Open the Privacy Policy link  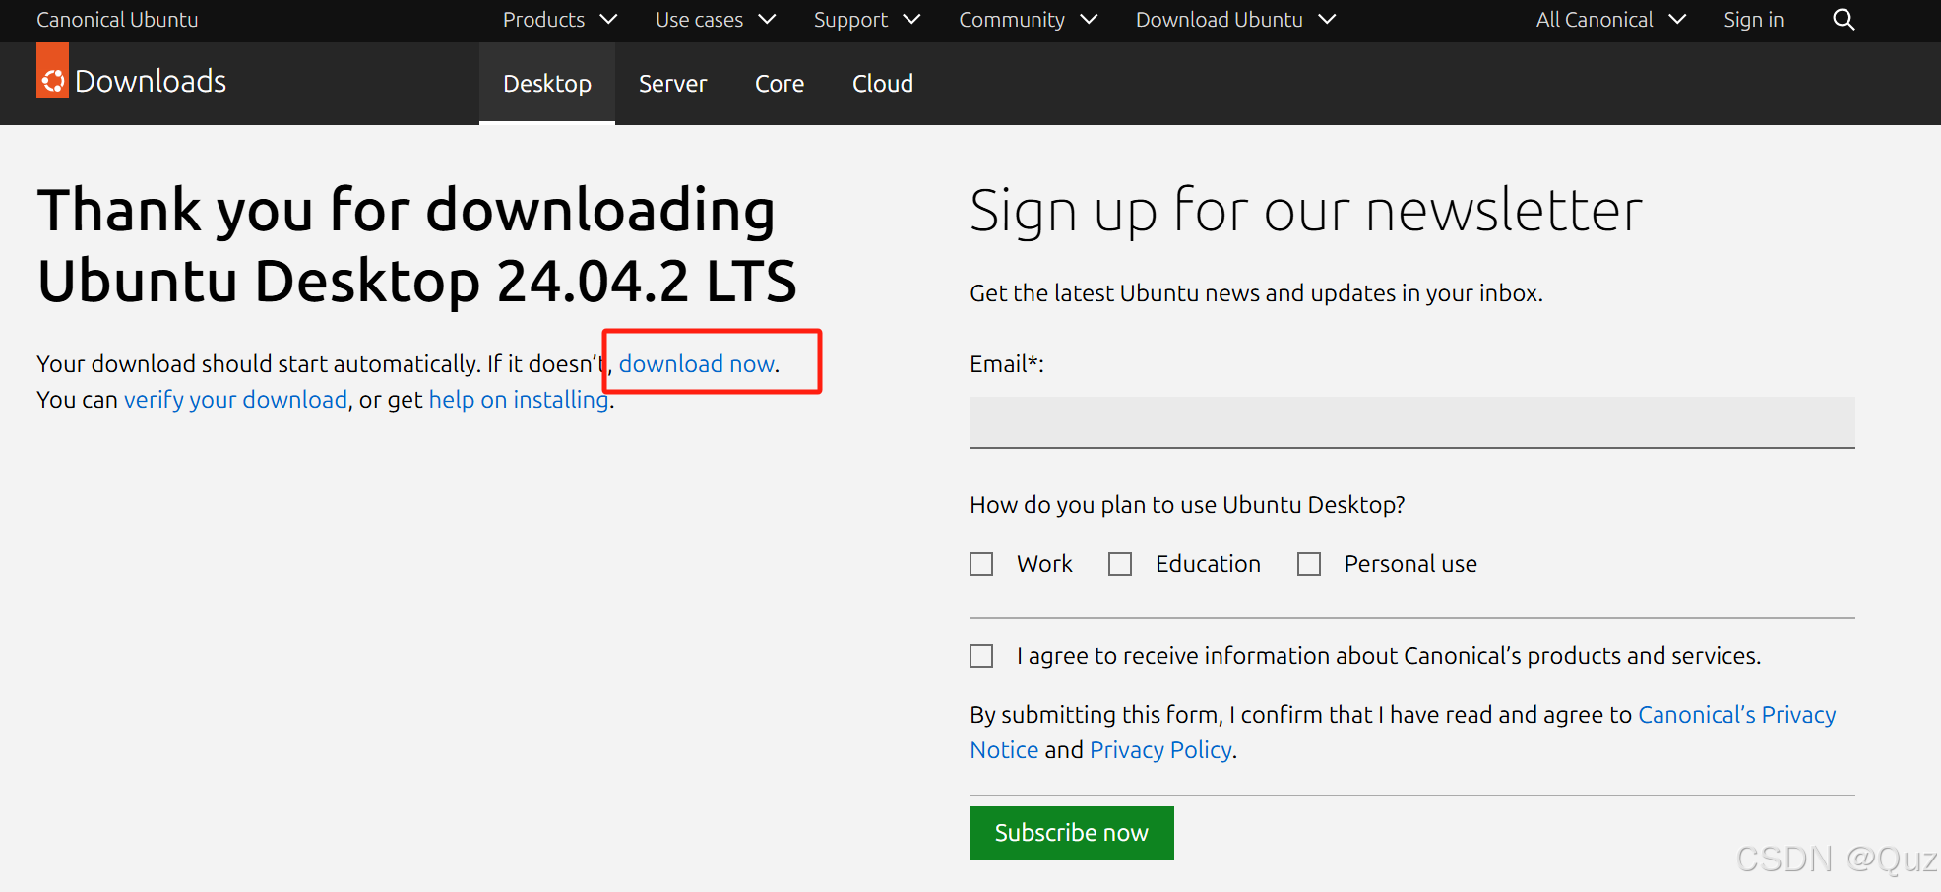coord(1160,750)
